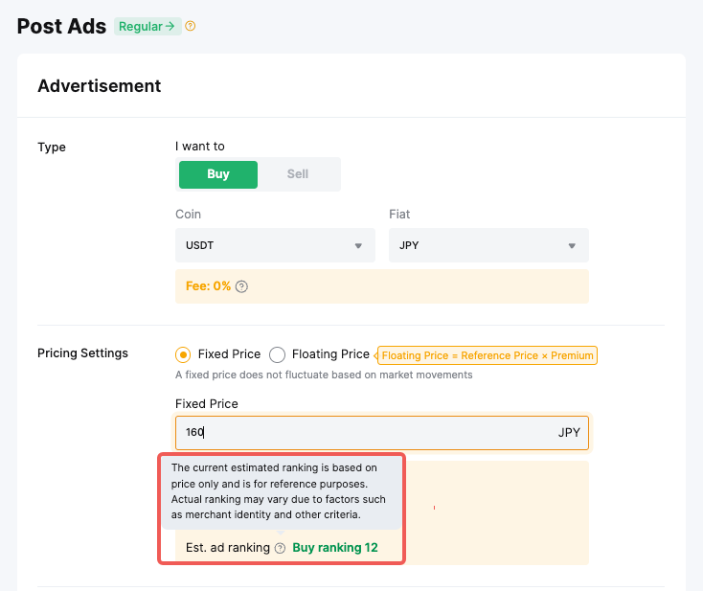Open the Coin dropdown showing USDT

[x=274, y=245]
